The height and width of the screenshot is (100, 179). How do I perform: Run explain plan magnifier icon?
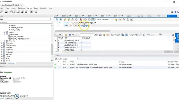pyautogui.click(x=73, y=19)
